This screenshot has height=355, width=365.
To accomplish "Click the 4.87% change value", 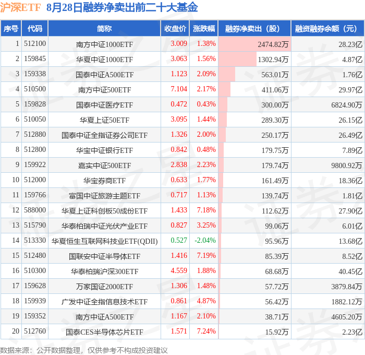I will (206, 301).
